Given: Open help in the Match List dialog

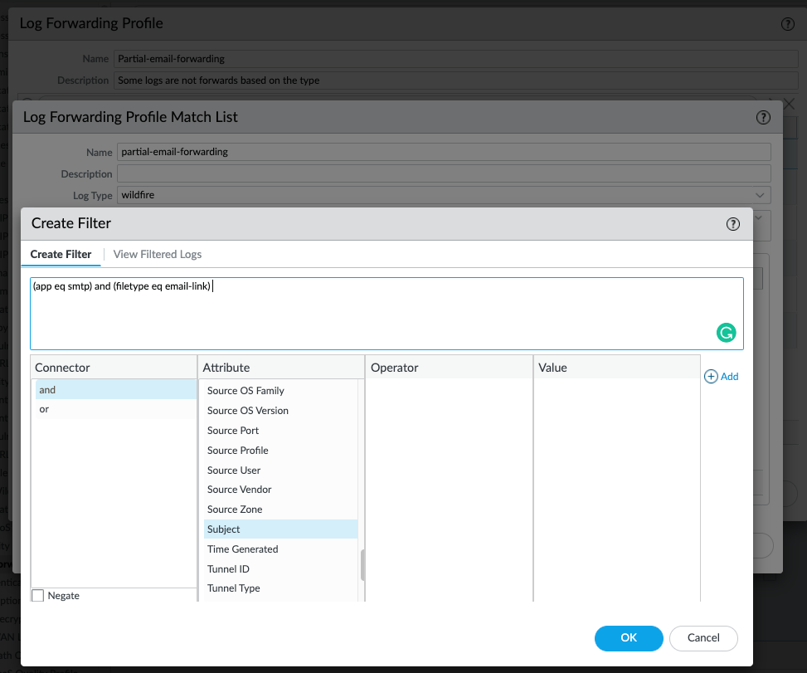Looking at the screenshot, I should [x=762, y=117].
